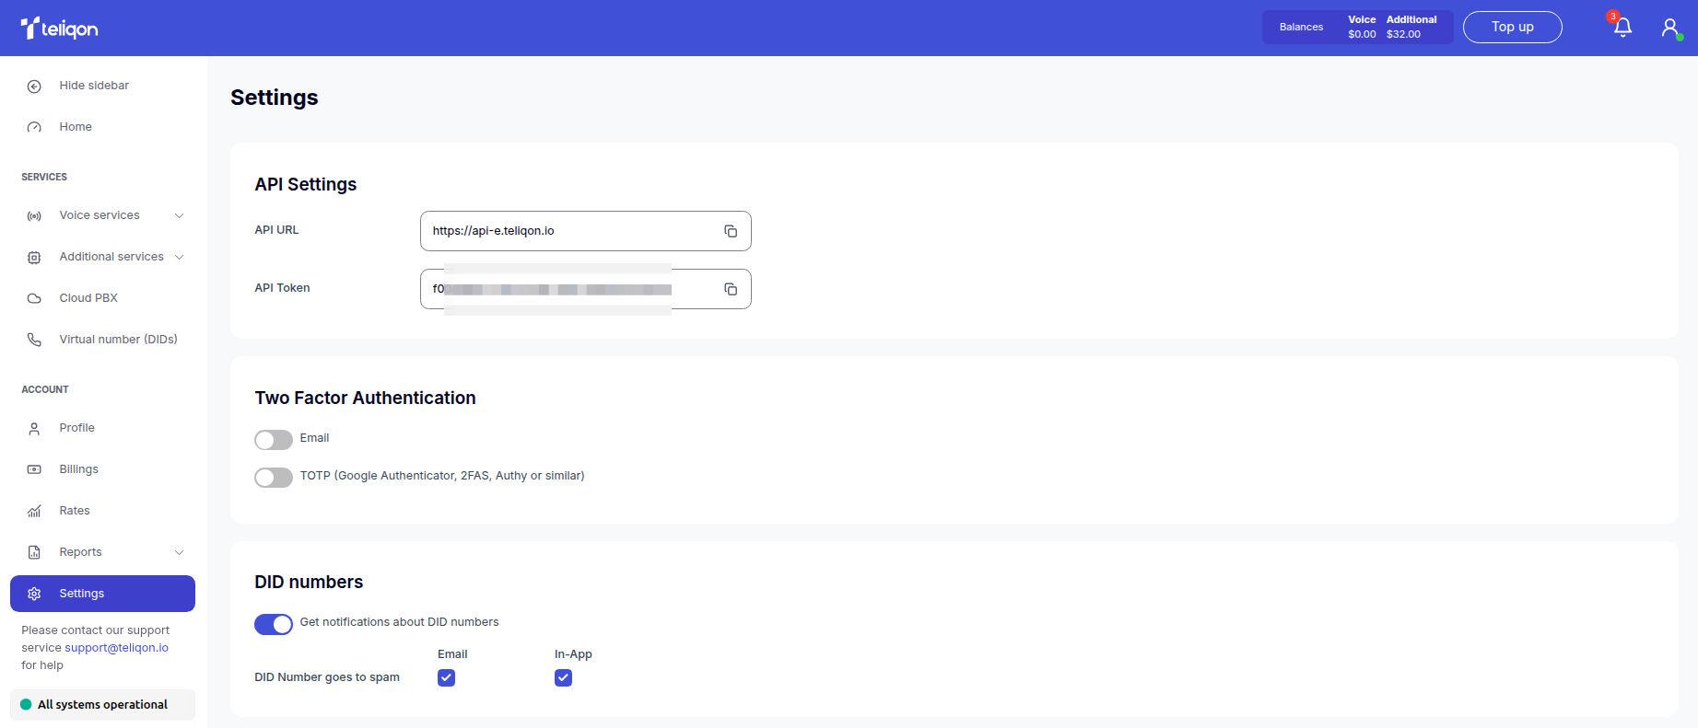Open the Billings page
This screenshot has height=728, width=1698.
78,469
